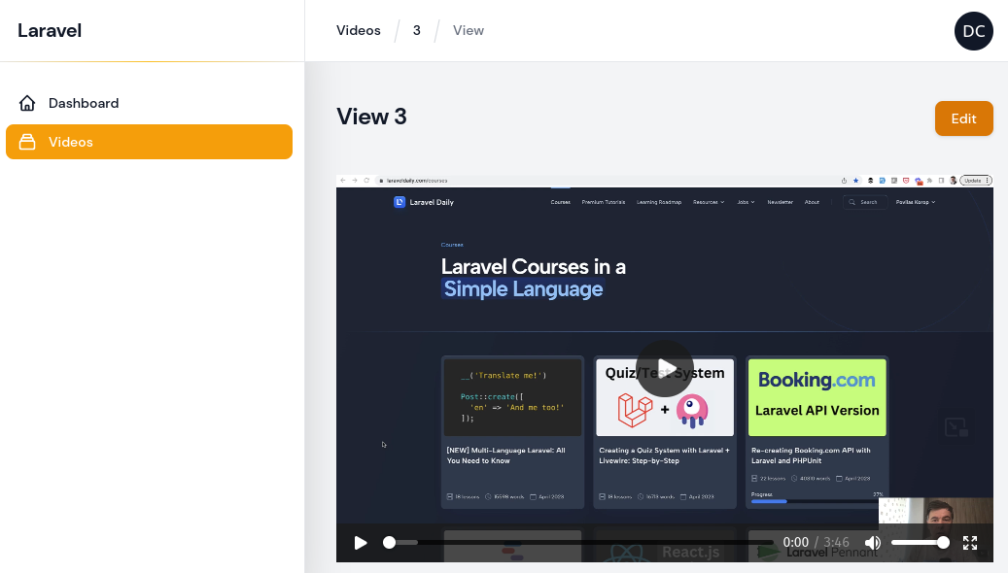Expand the Resources dropdown in the video navbar
1008x573 pixels.
pos(709,202)
